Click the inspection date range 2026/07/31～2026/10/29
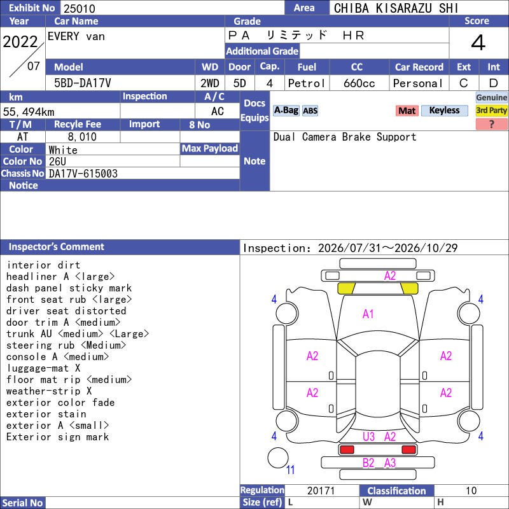Image resolution: width=509 pixels, height=509 pixels. click(387, 248)
